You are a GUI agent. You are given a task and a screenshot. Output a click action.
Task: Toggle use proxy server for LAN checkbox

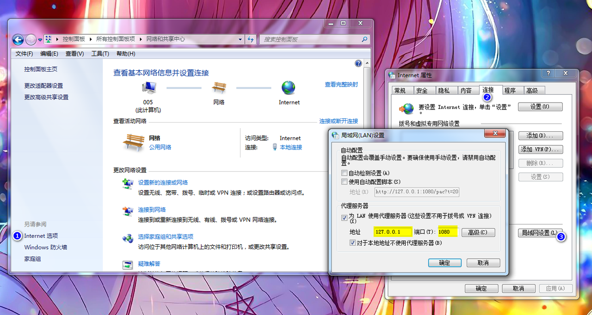[344, 218]
